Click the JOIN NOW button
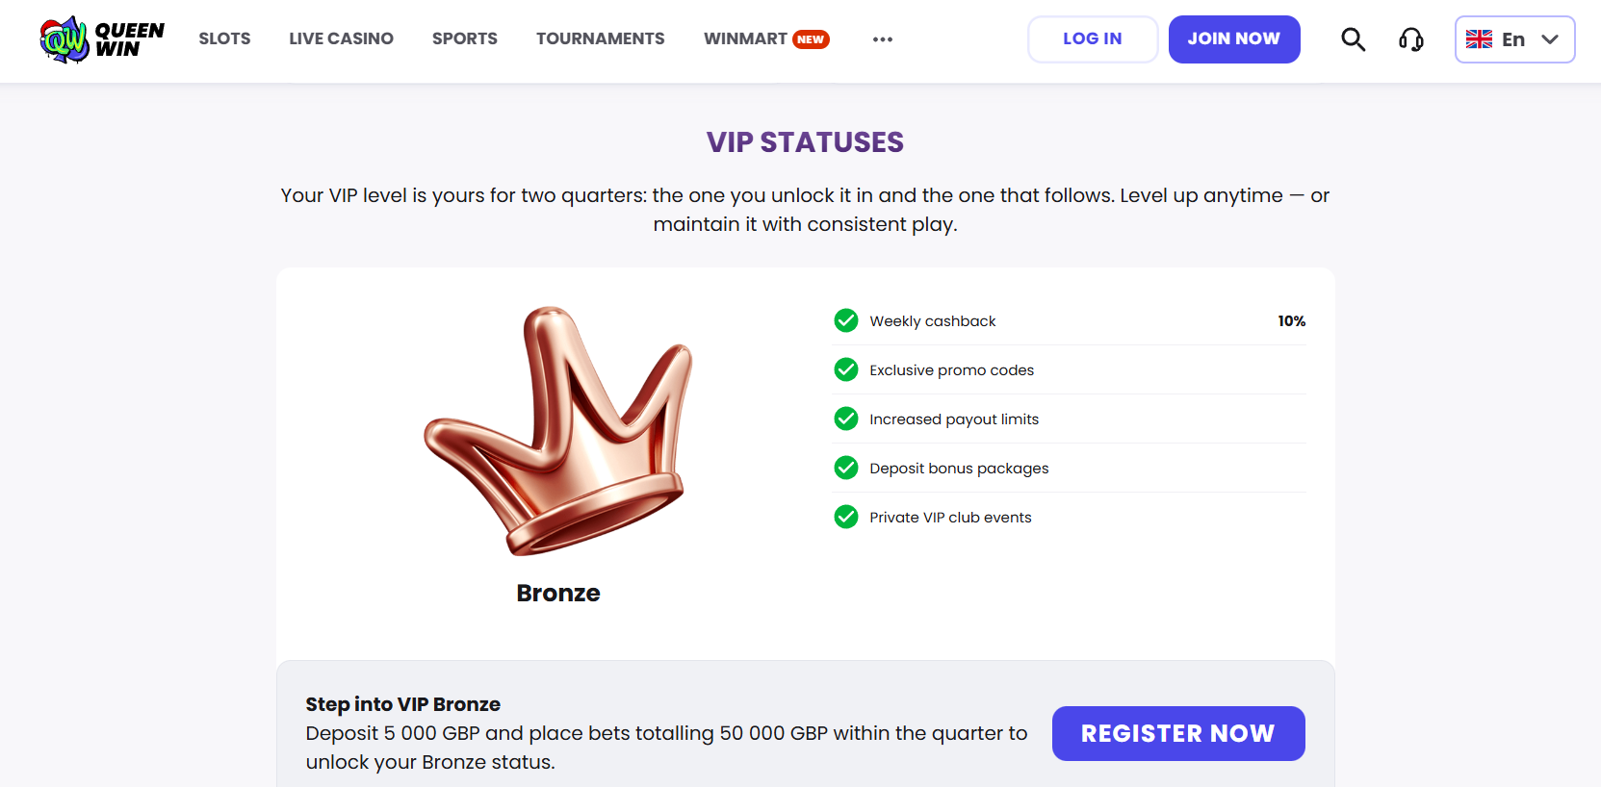Screen dimensions: 1601x787 click(x=1234, y=38)
